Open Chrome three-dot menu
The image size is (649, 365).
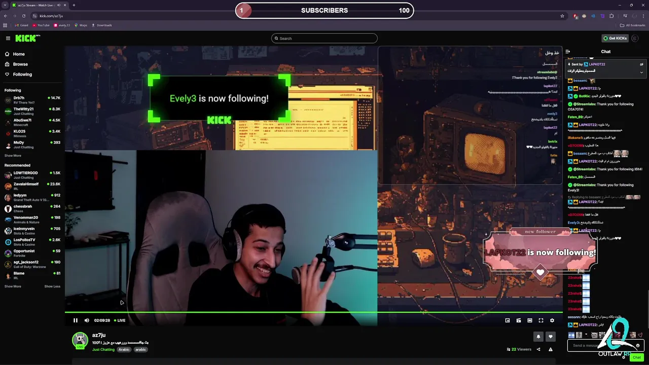click(x=644, y=16)
